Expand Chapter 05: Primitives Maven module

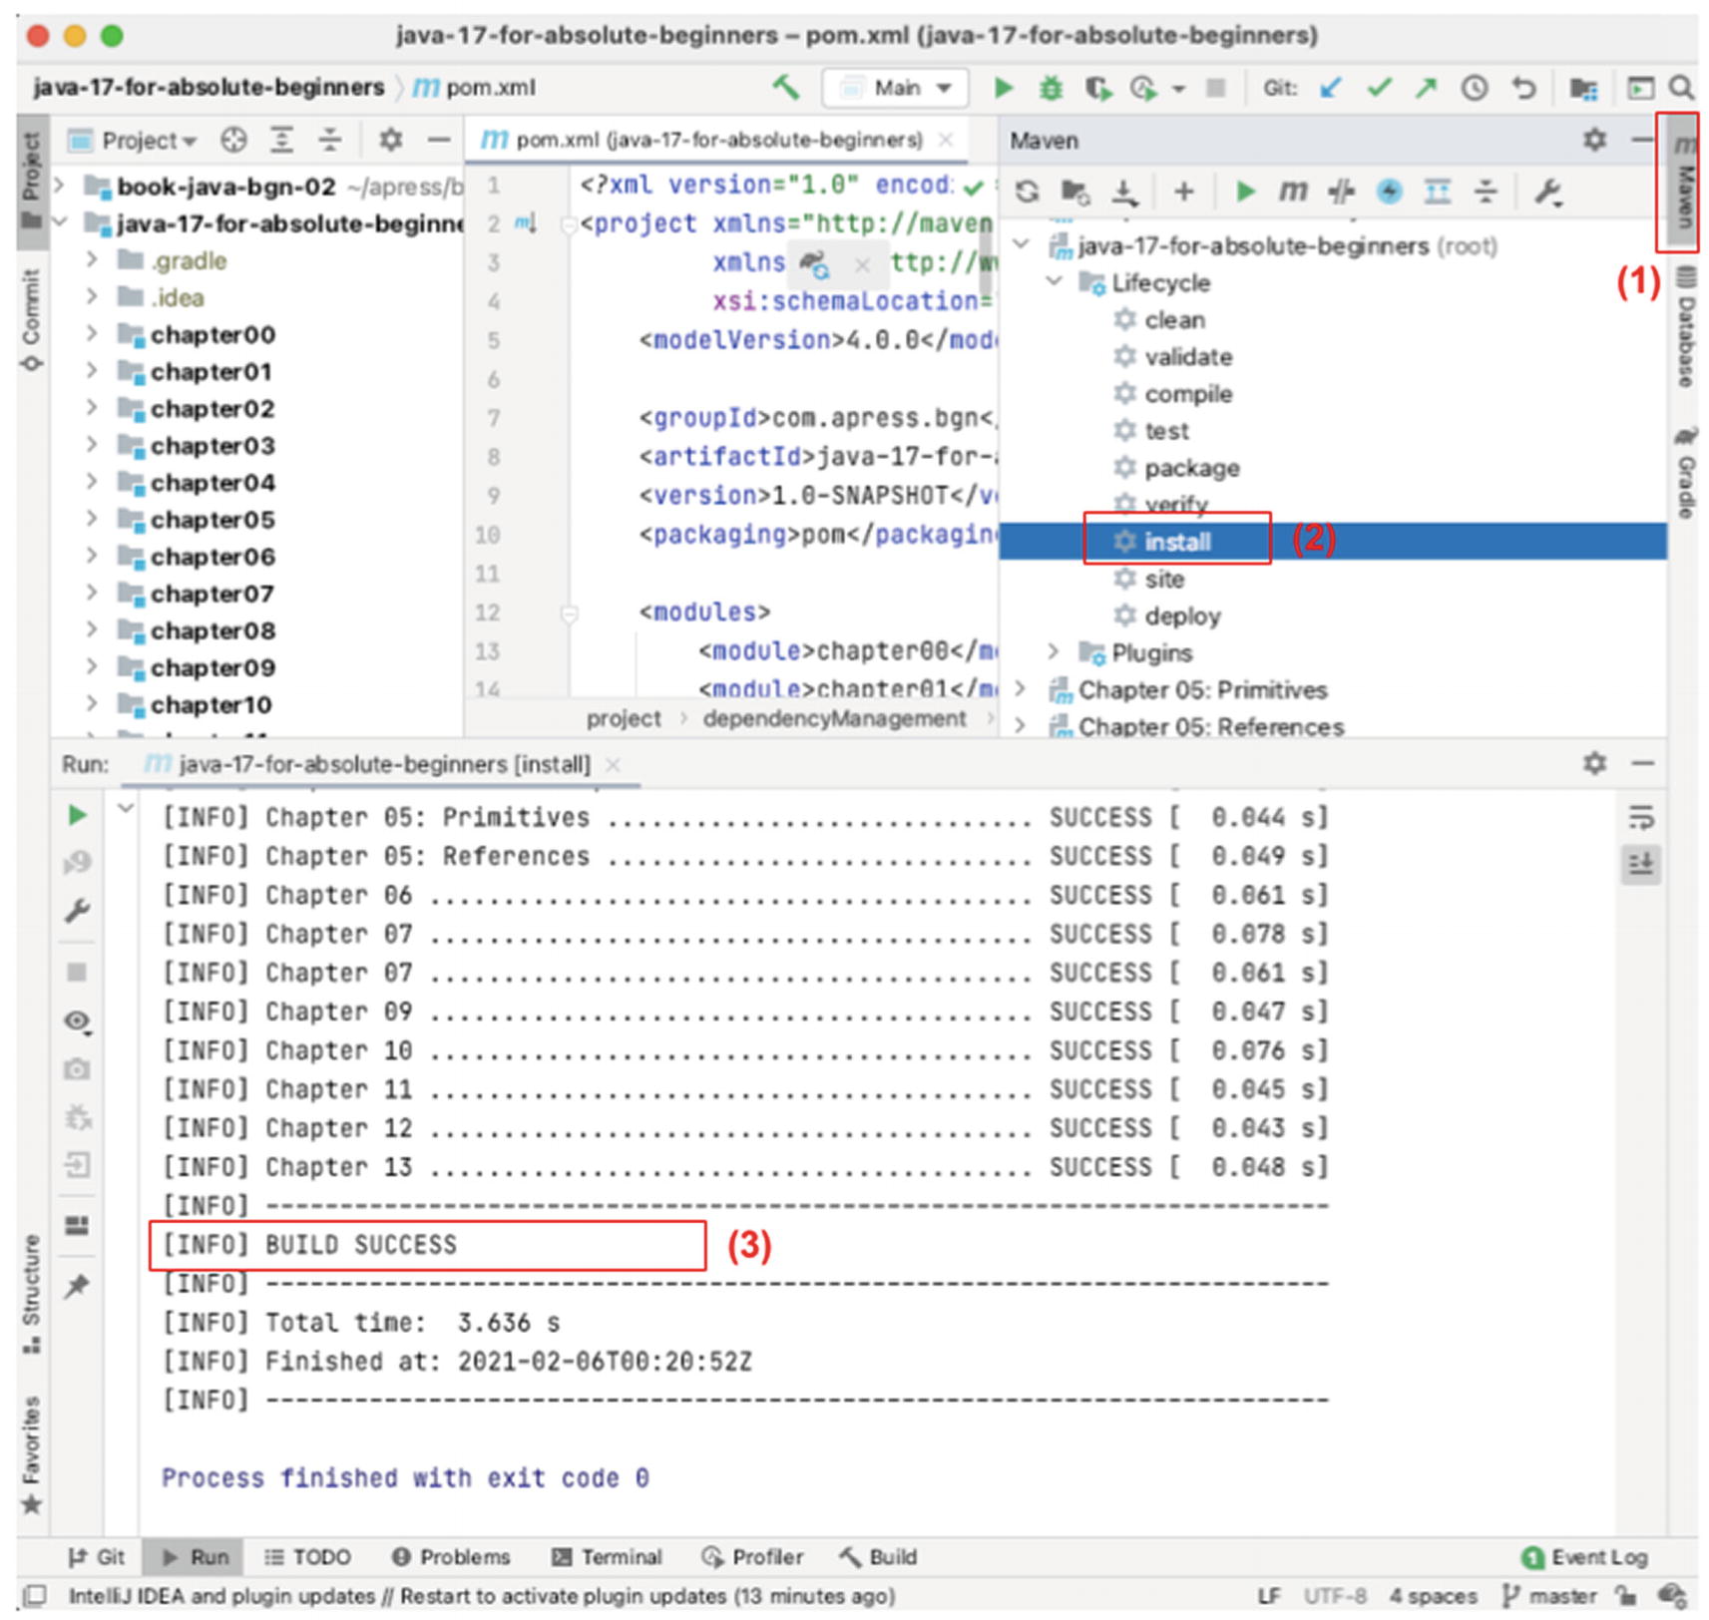click(1021, 689)
